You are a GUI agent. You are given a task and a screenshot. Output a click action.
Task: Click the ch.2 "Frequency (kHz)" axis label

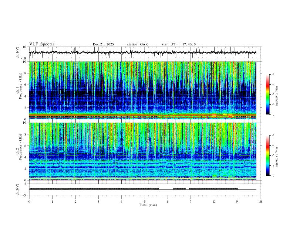(21, 147)
